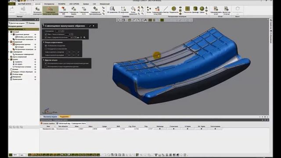The image size is (281, 158).
Task: Expand the Статистика column arrow button
Action: [x=174, y=129]
